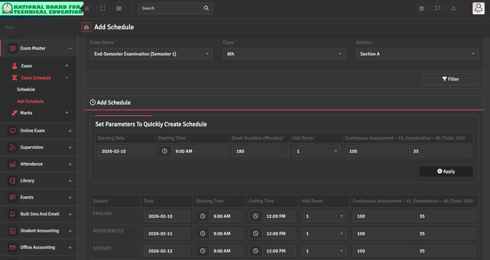The height and width of the screenshot is (260, 490).
Task: Click the hamburger menu toggle icon
Action: coord(87,9)
